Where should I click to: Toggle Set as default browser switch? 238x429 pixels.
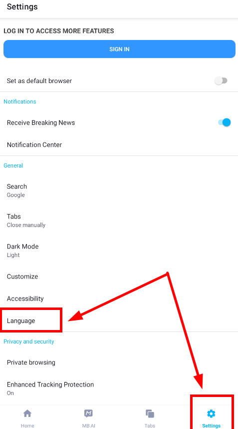tap(221, 80)
